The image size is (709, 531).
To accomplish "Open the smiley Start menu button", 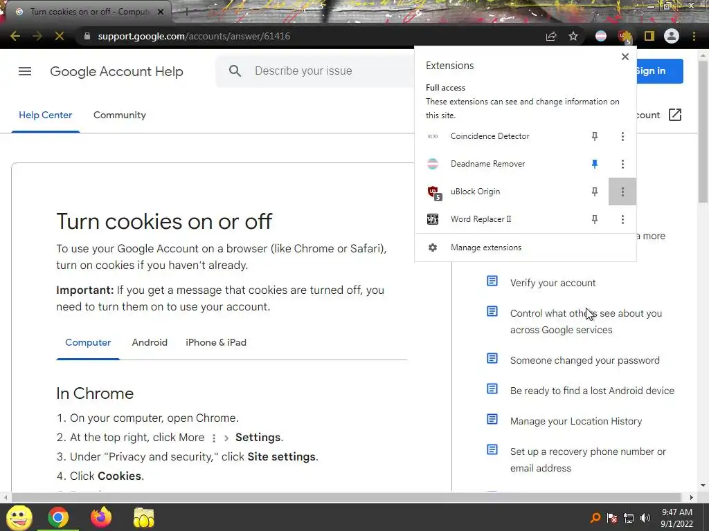I will point(19,517).
